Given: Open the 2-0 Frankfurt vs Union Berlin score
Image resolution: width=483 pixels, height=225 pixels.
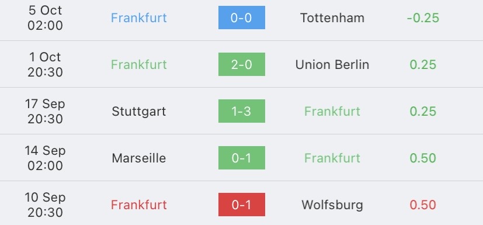Looking at the screenshot, I should click(x=242, y=64).
